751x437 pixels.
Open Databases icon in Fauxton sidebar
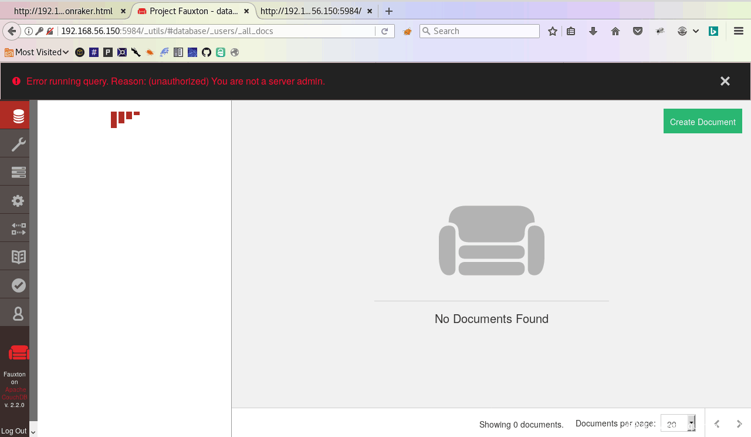[18, 116]
